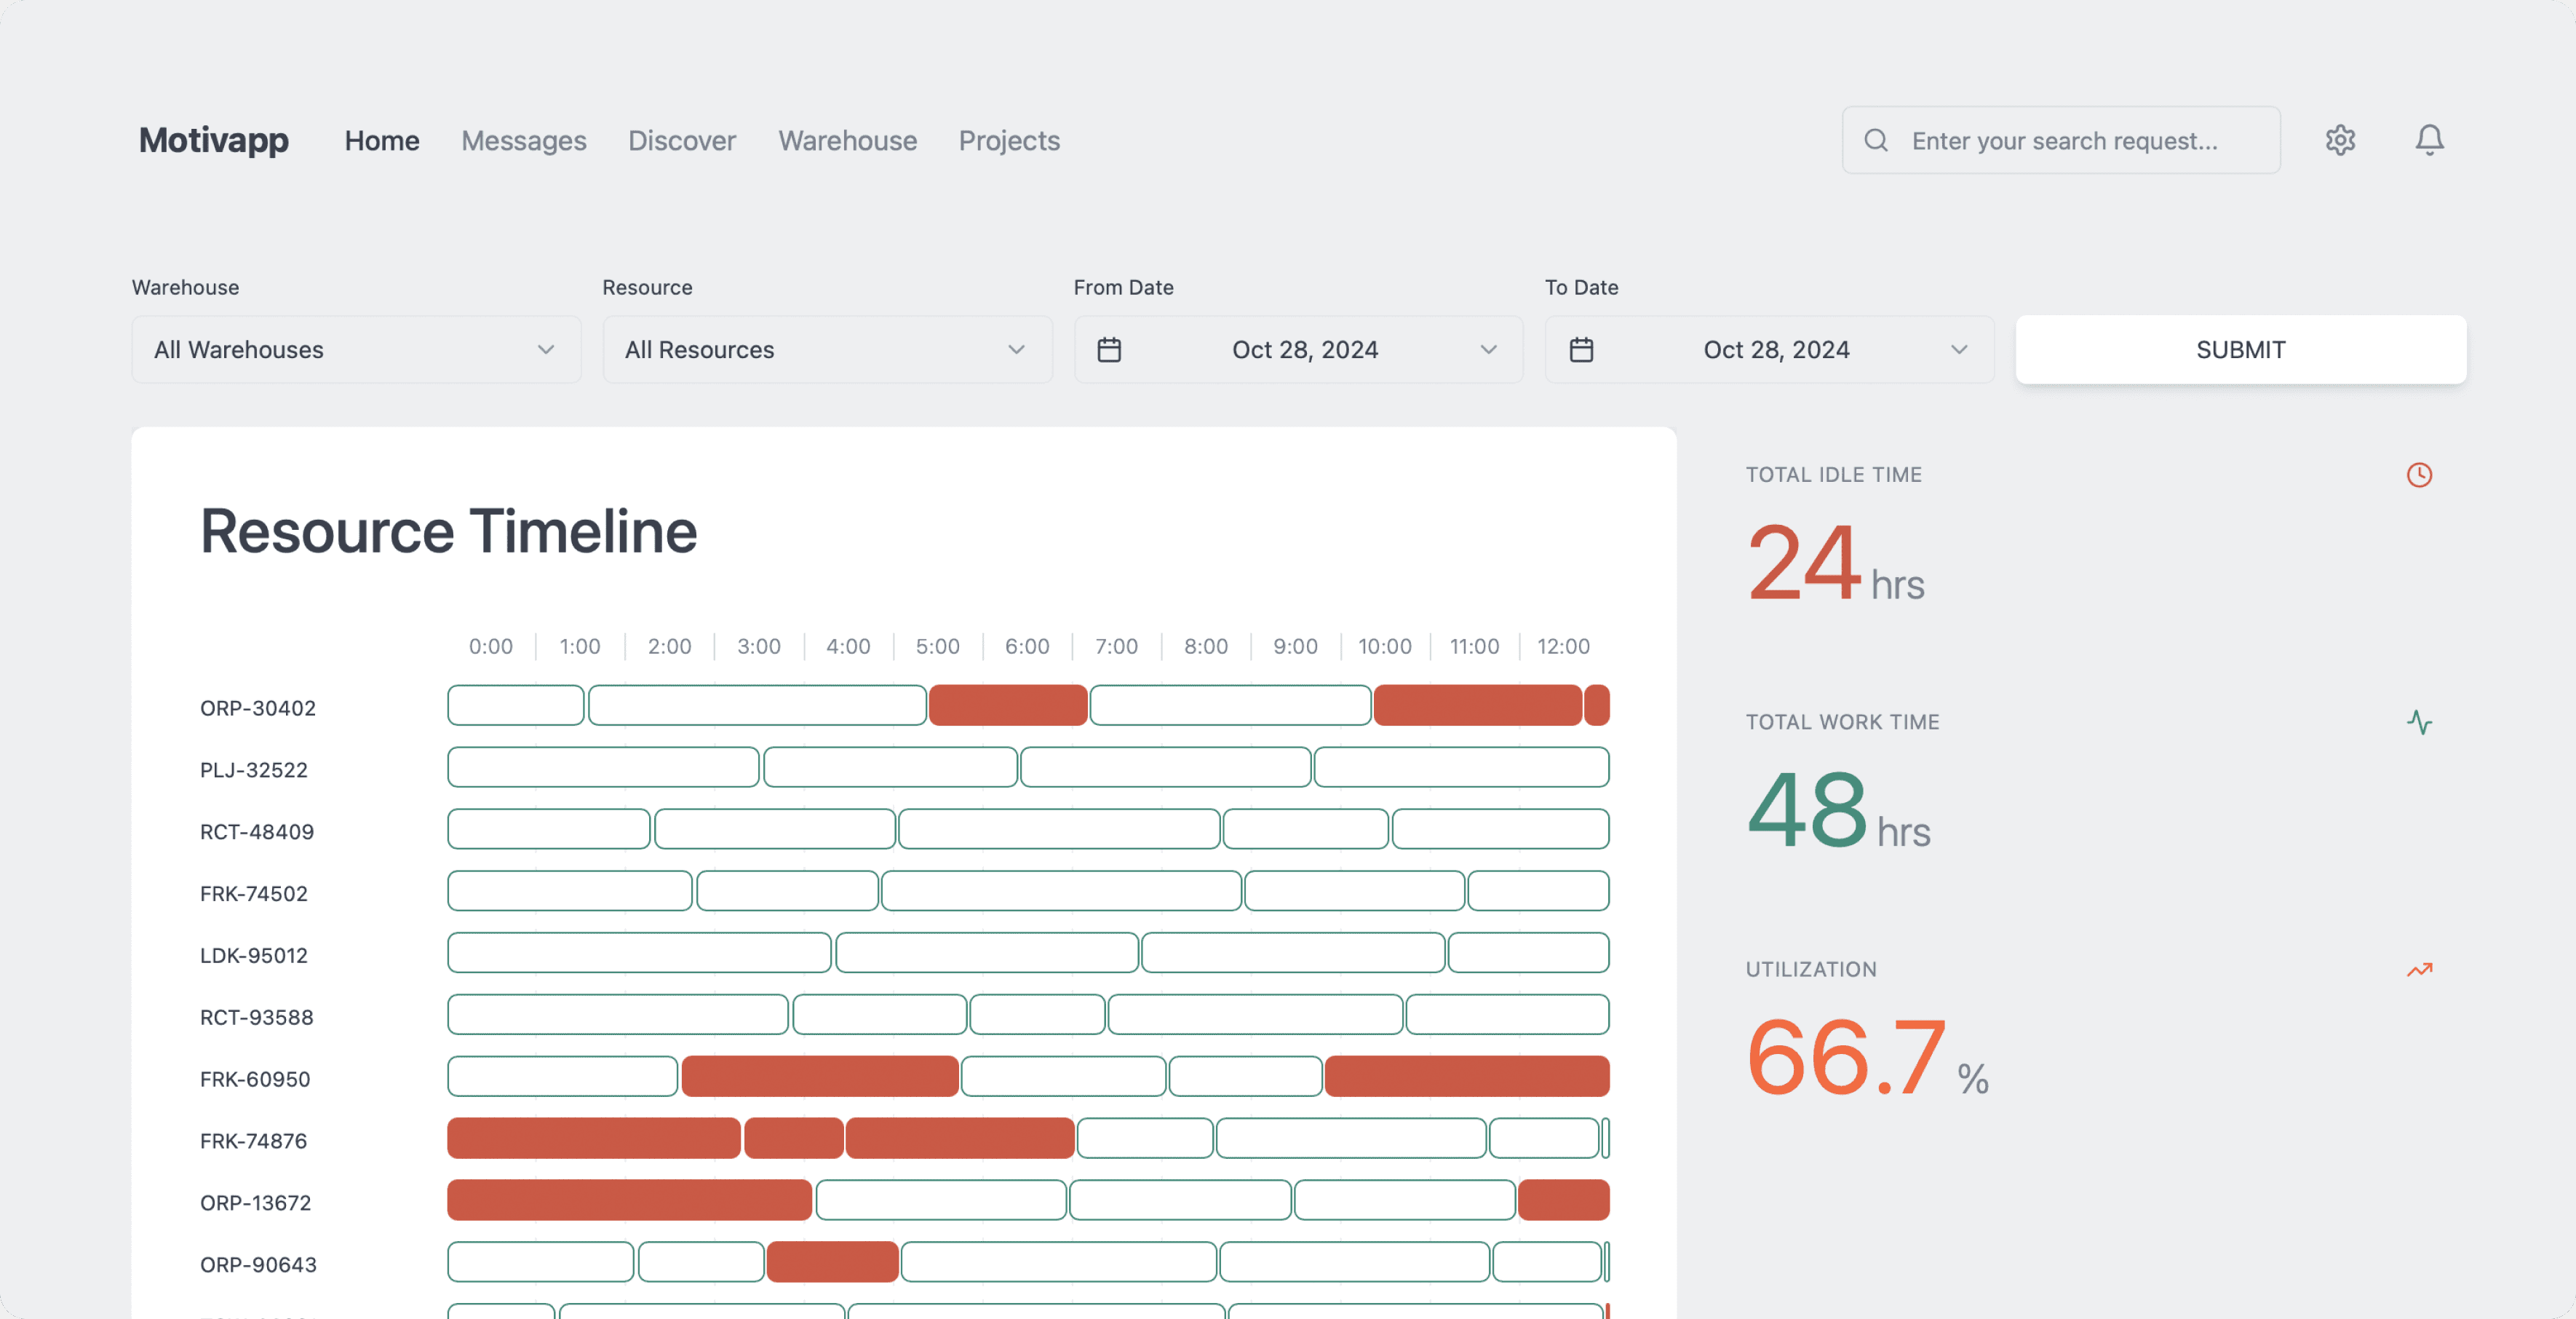Select first red idle block of ORP-30402
2576x1319 pixels.
1007,706
